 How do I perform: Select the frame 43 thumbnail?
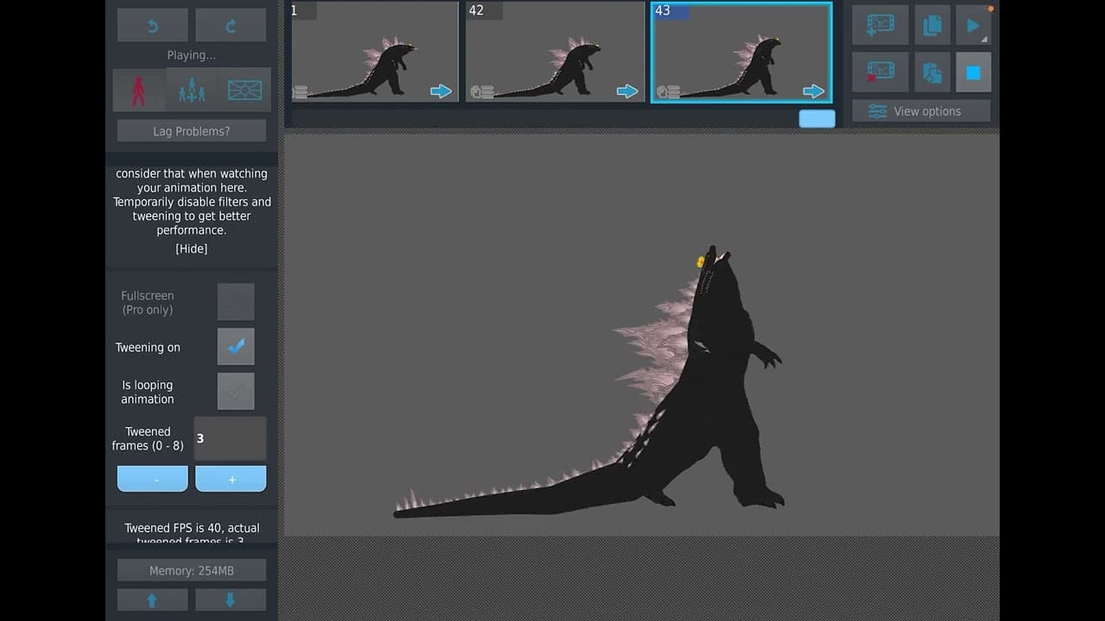742,52
